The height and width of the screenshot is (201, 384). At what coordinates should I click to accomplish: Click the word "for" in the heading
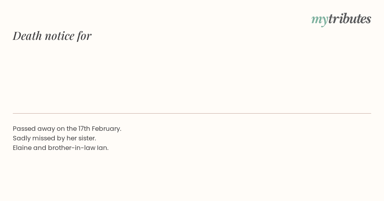point(84,36)
